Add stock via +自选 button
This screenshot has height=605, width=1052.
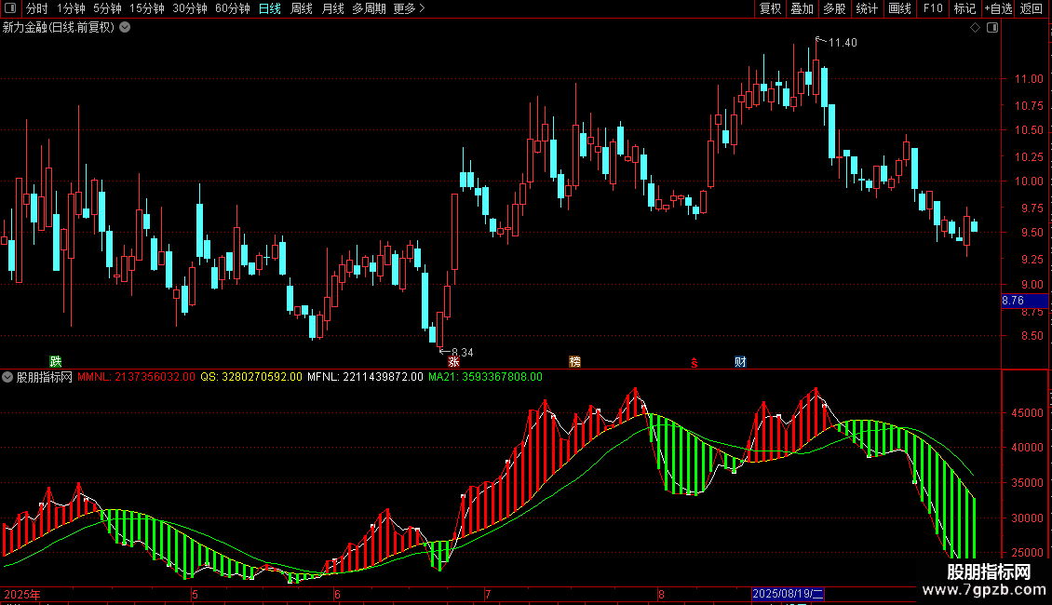point(998,8)
